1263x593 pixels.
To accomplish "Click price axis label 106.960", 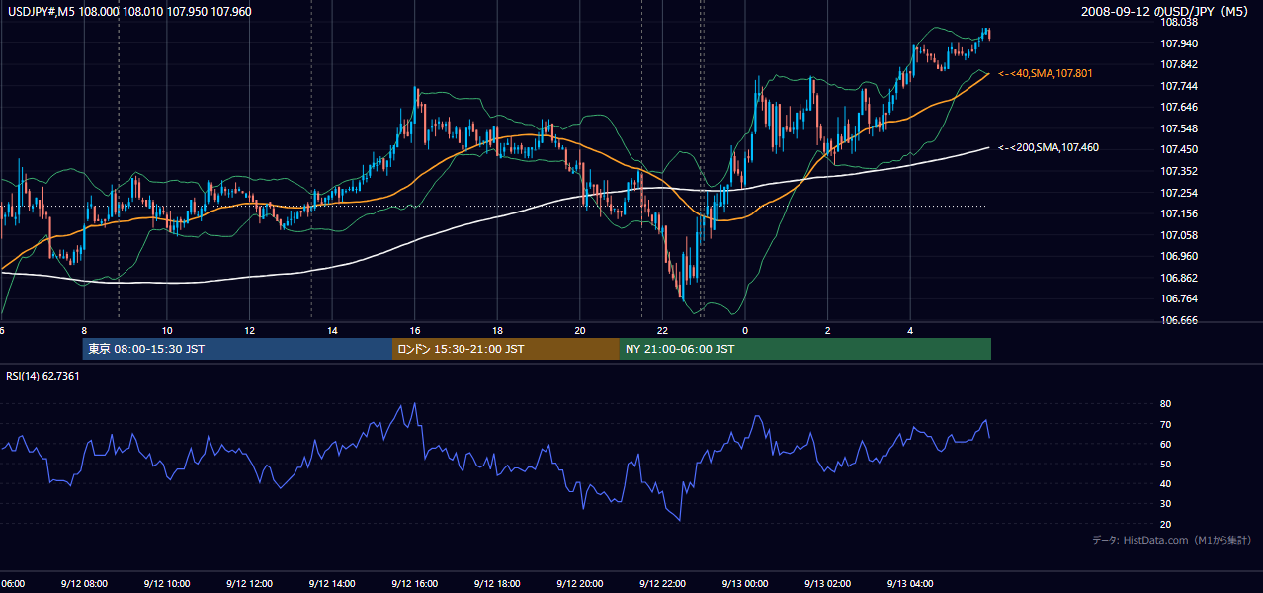I will 1180,256.
